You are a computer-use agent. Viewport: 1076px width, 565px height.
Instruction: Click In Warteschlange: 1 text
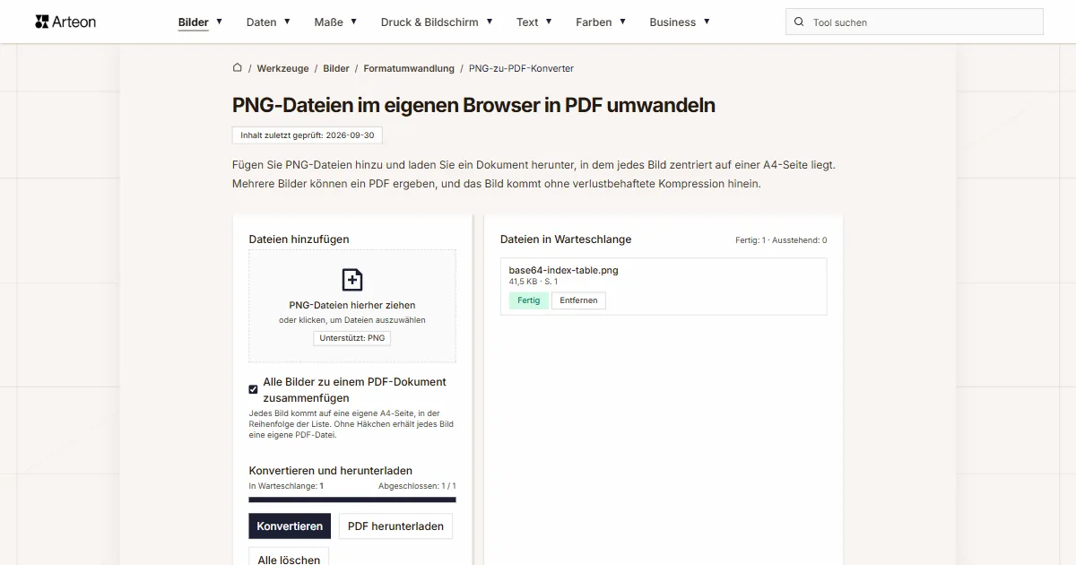pyautogui.click(x=286, y=486)
